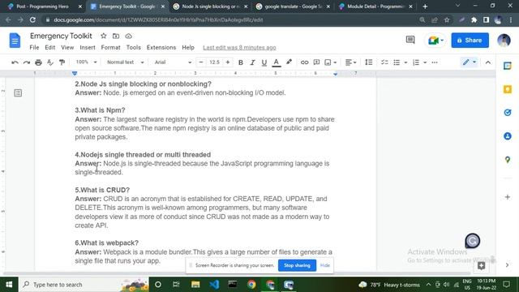Open Keep in the side panel
This screenshot has height=292, width=519.
coord(508,89)
